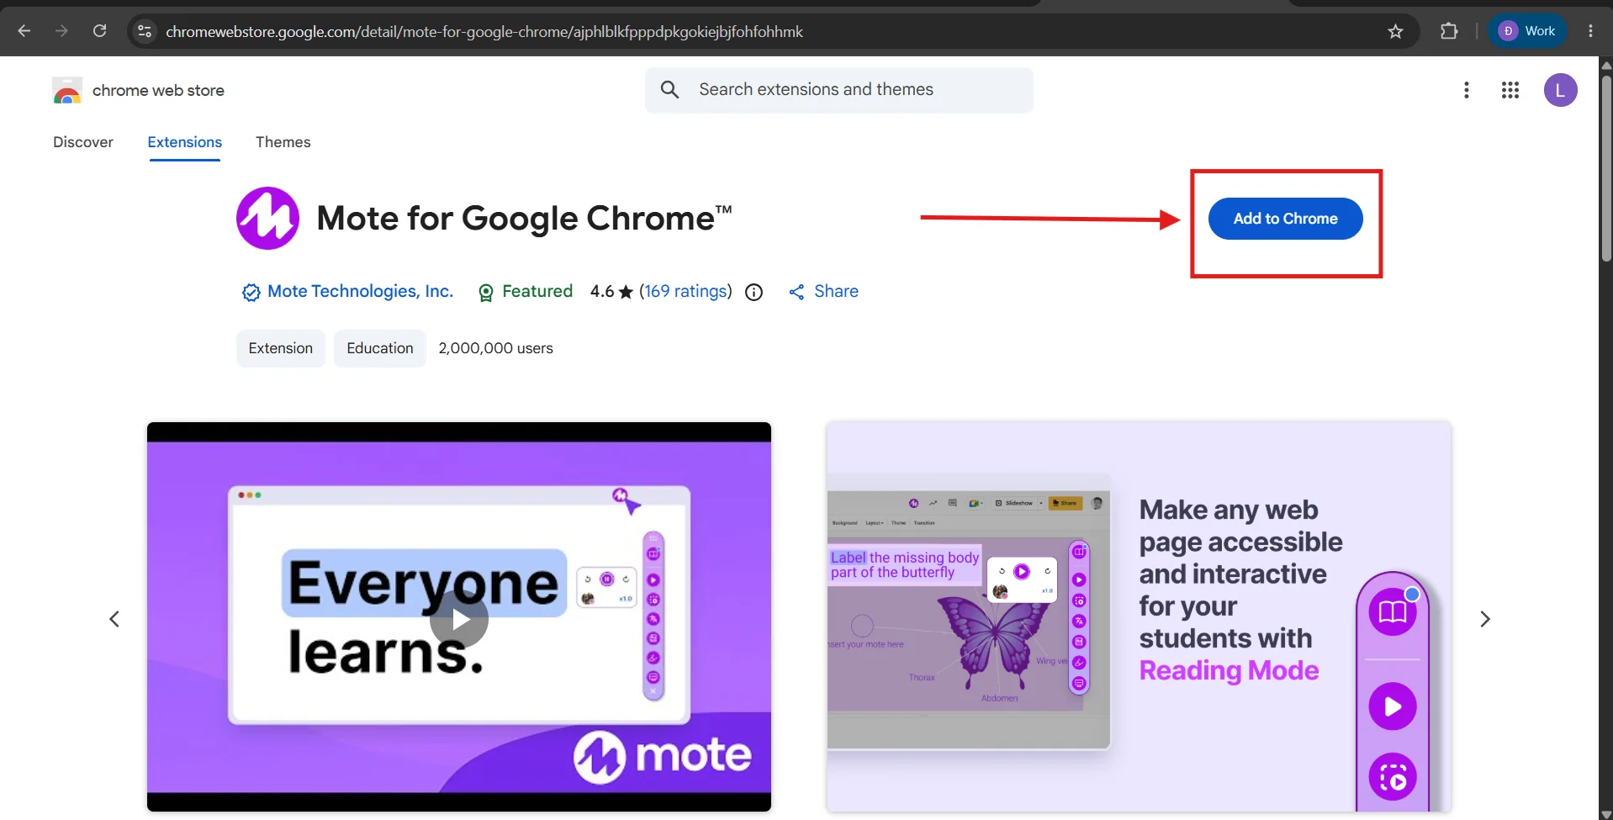Click the address bar URL
1613x820 pixels.
coord(484,31)
